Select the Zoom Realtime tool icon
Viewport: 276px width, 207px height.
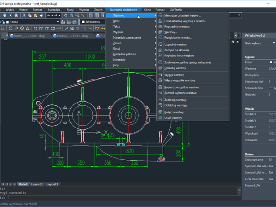(72, 15)
